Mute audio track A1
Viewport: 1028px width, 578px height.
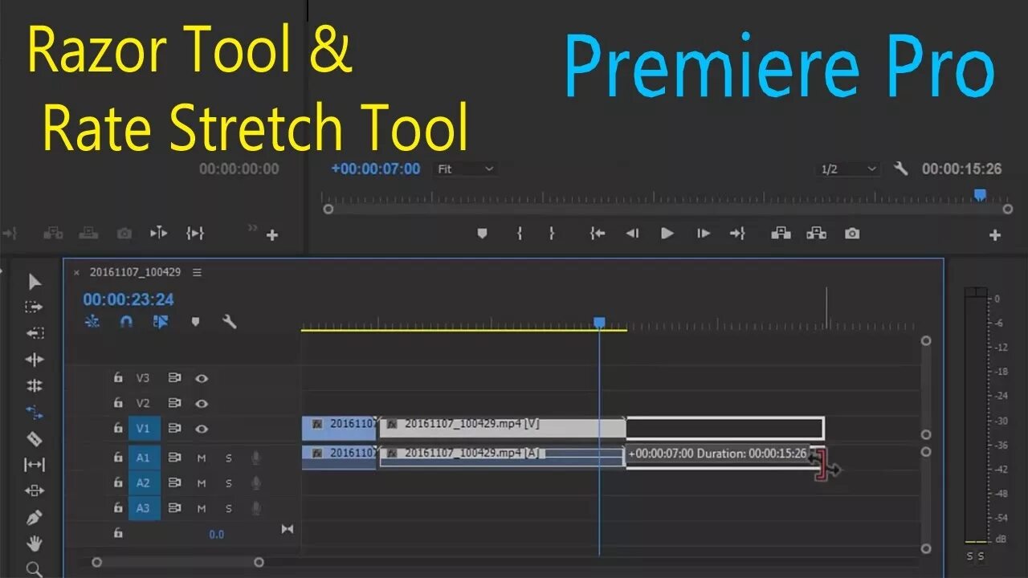pyautogui.click(x=202, y=458)
